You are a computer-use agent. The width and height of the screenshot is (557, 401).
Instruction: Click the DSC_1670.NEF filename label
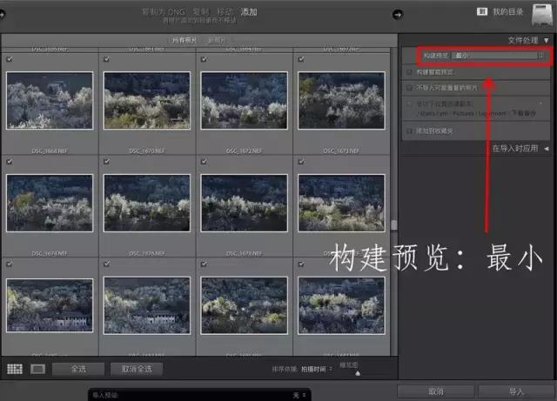coord(147,151)
